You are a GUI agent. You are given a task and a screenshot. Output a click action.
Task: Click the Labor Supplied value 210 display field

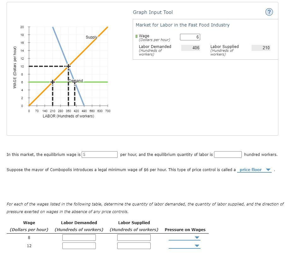point(261,48)
